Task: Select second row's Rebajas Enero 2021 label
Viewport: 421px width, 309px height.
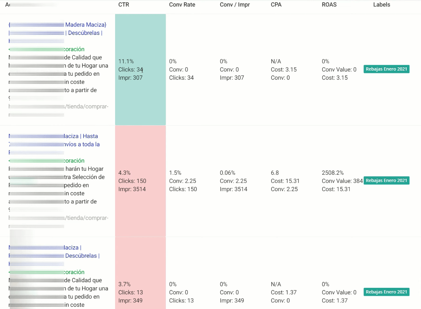Action: 386,181
